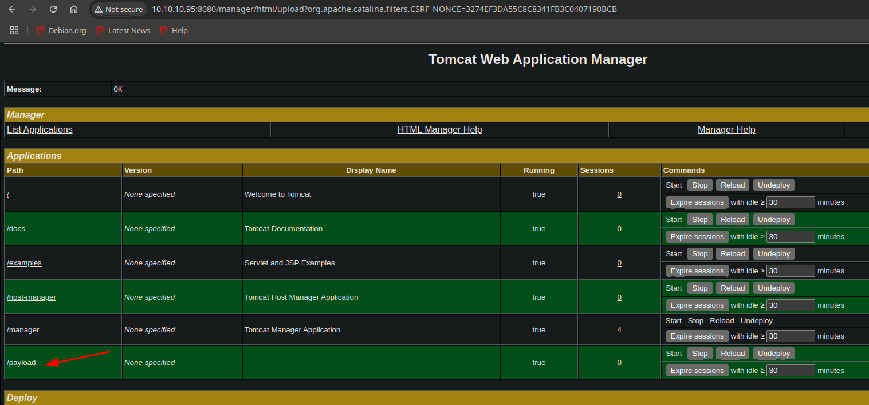Reload the root / application
The image size is (869, 405).
pos(733,185)
